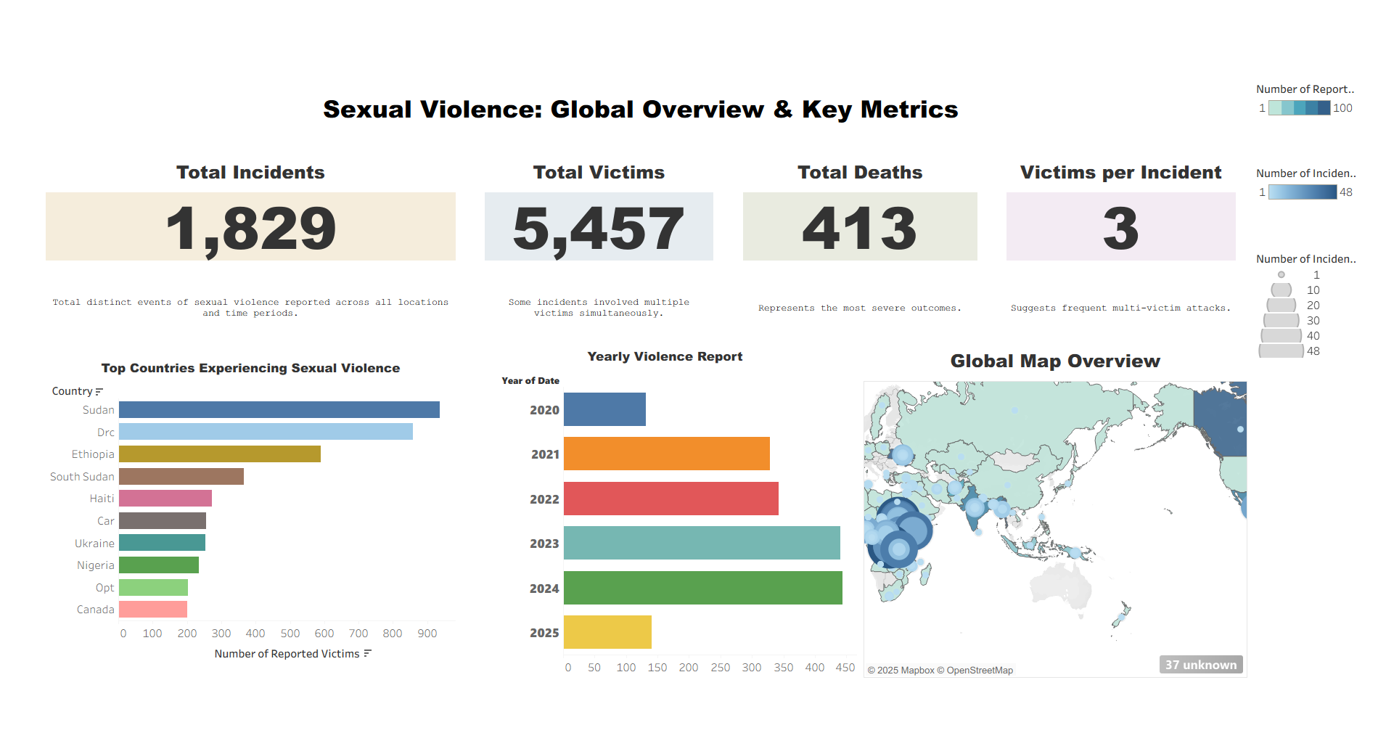Click the 'South Sudan' country label
Screen dimensions: 1386x754
[x=82, y=477]
